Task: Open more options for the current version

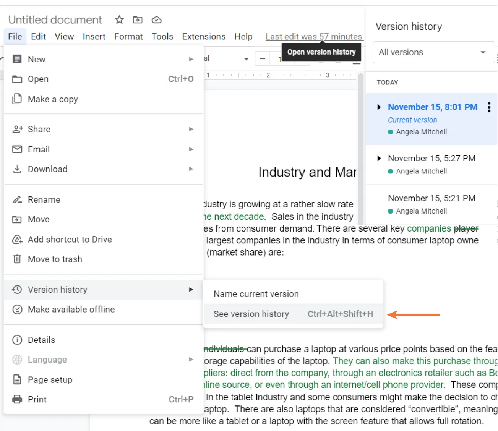Action: click(489, 107)
